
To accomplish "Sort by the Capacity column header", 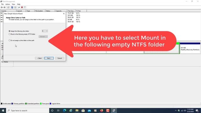I will coord(61,11).
